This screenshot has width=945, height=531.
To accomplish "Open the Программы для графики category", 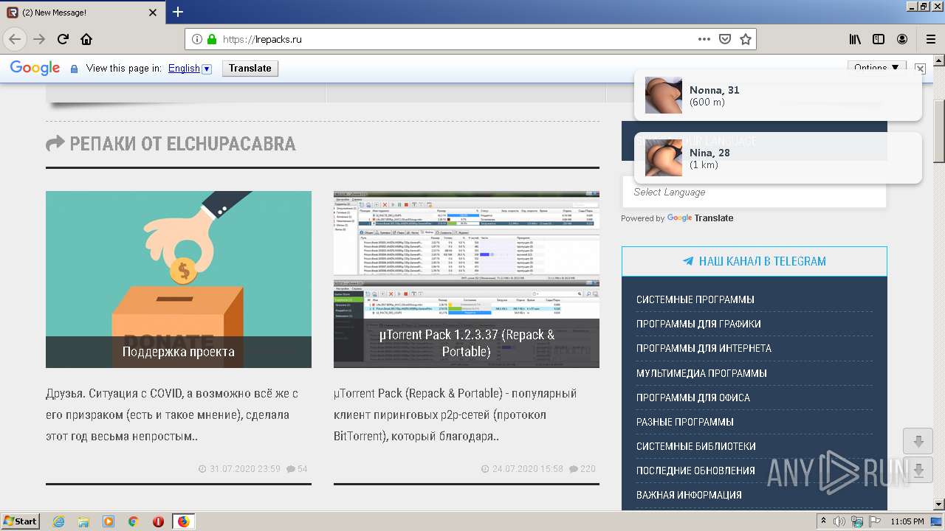I will tap(698, 324).
